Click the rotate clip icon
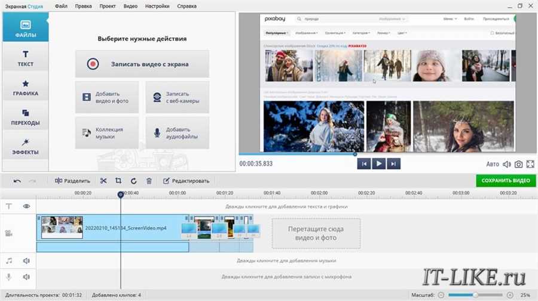Screen dimensions: 538x301 [x=133, y=181]
